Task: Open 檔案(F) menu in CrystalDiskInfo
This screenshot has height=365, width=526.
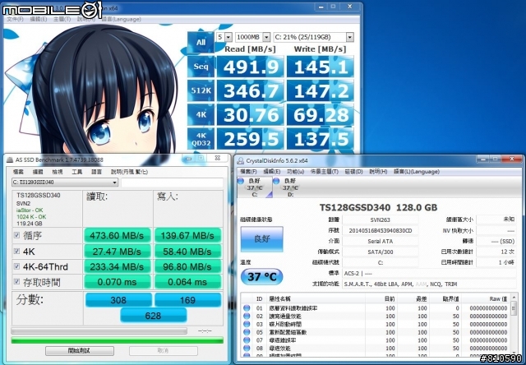Action: pos(248,172)
